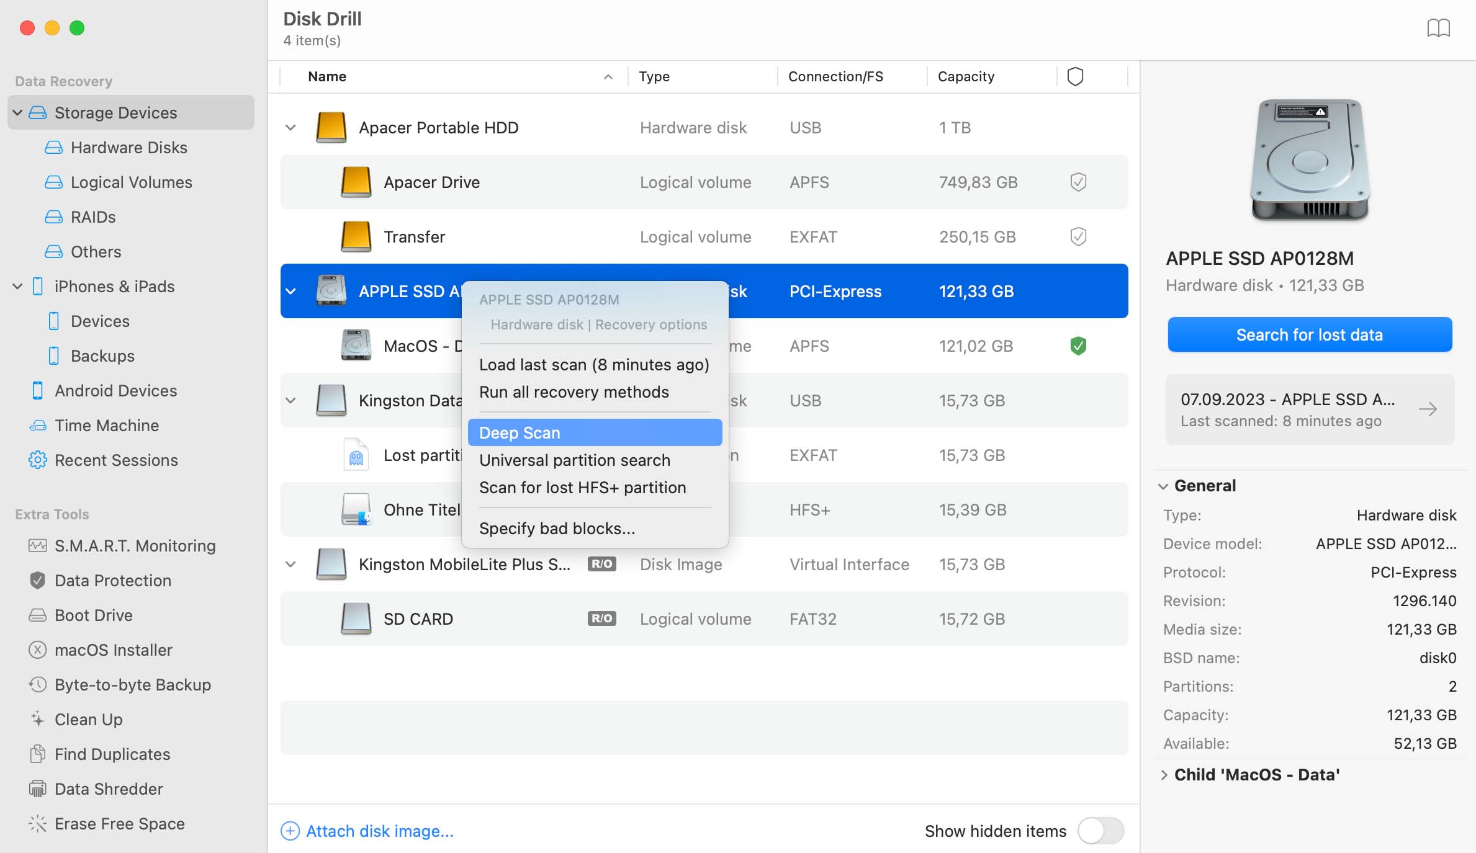Viewport: 1476px width, 853px height.
Task: Select the SD CARD volume row
Action: tap(704, 619)
